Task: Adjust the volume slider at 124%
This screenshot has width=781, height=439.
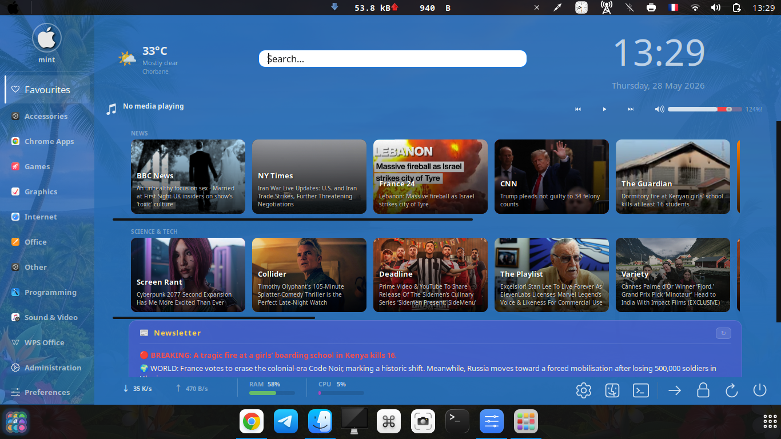Action: (x=705, y=109)
